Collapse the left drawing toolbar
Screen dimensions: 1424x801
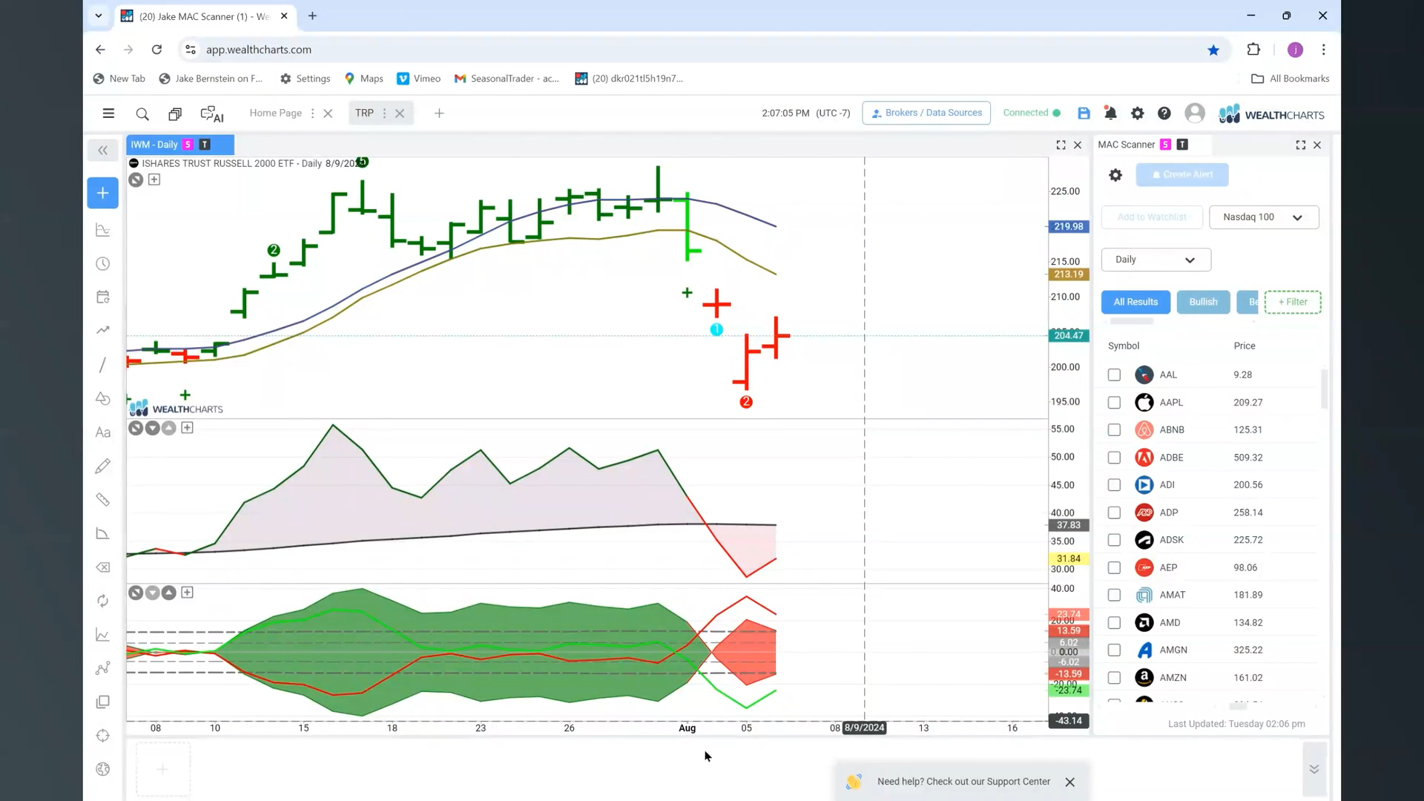pos(102,151)
